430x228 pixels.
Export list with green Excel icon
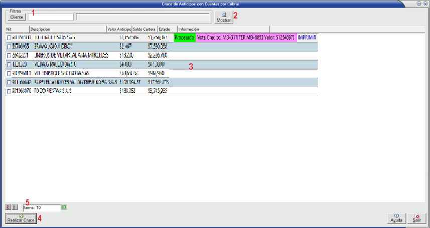point(64,207)
